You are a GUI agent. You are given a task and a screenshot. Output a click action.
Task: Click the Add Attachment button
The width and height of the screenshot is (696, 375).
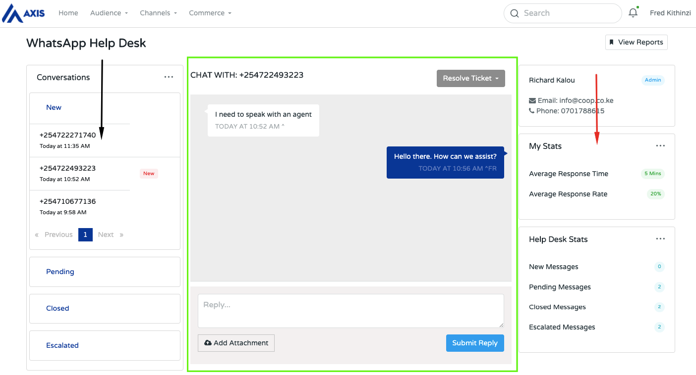(x=236, y=343)
